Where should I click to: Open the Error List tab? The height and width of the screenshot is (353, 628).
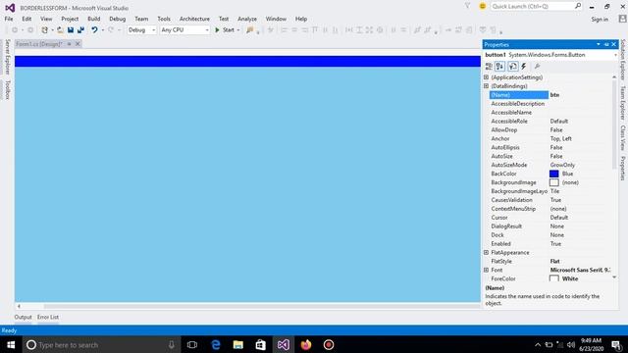click(48, 317)
